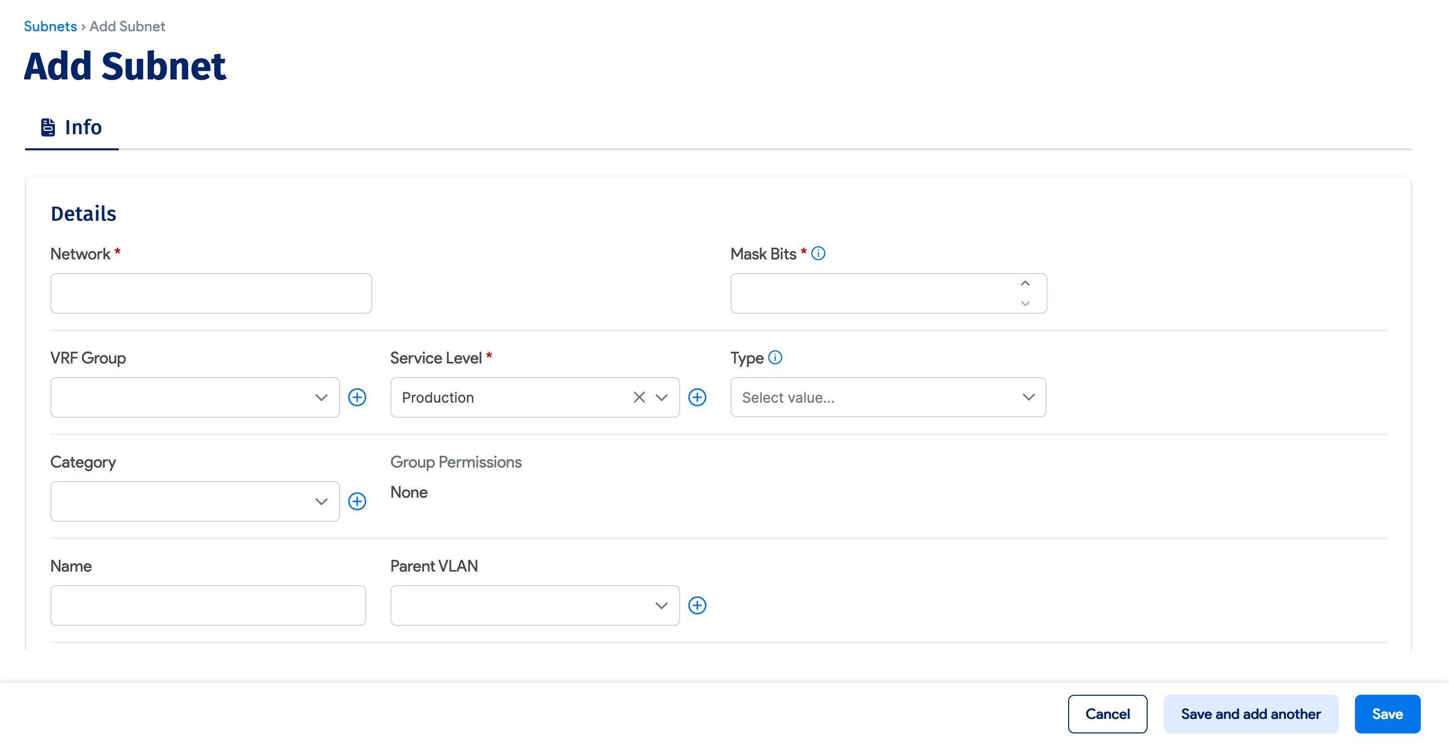
Task: Click Save and add another
Action: click(x=1250, y=713)
